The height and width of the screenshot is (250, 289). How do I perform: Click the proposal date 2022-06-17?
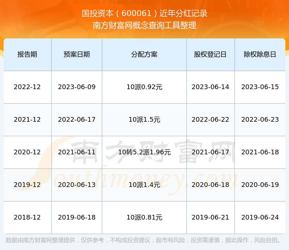point(77,120)
